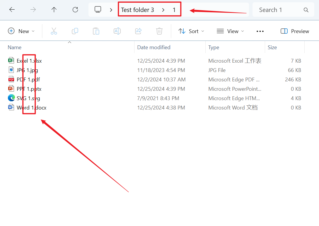Click the Cut scissors icon
The width and height of the screenshot is (319, 226).
click(54, 31)
